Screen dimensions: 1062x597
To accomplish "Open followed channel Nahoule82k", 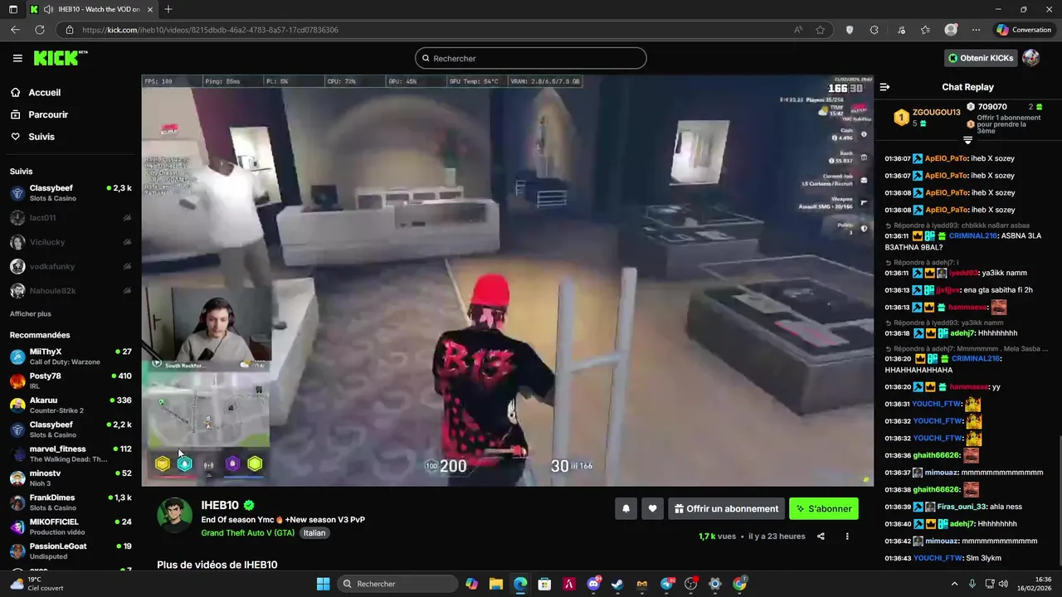I will point(71,291).
